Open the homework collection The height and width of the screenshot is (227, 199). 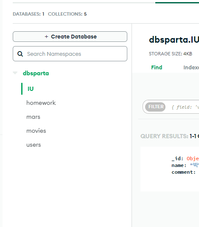click(41, 103)
